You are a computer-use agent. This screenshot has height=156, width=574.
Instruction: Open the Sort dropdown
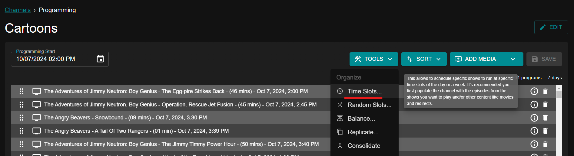click(424, 59)
